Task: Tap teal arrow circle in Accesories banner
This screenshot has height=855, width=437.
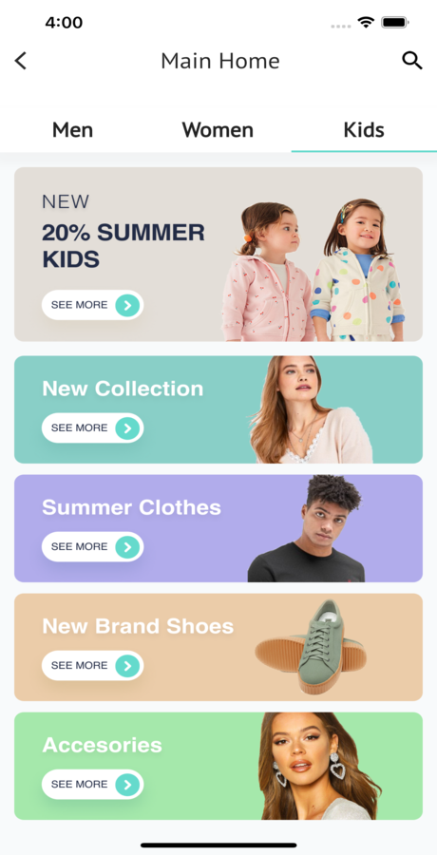Action: tap(127, 785)
